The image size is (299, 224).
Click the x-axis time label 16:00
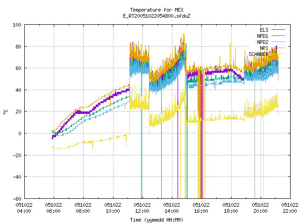[x=201, y=211]
